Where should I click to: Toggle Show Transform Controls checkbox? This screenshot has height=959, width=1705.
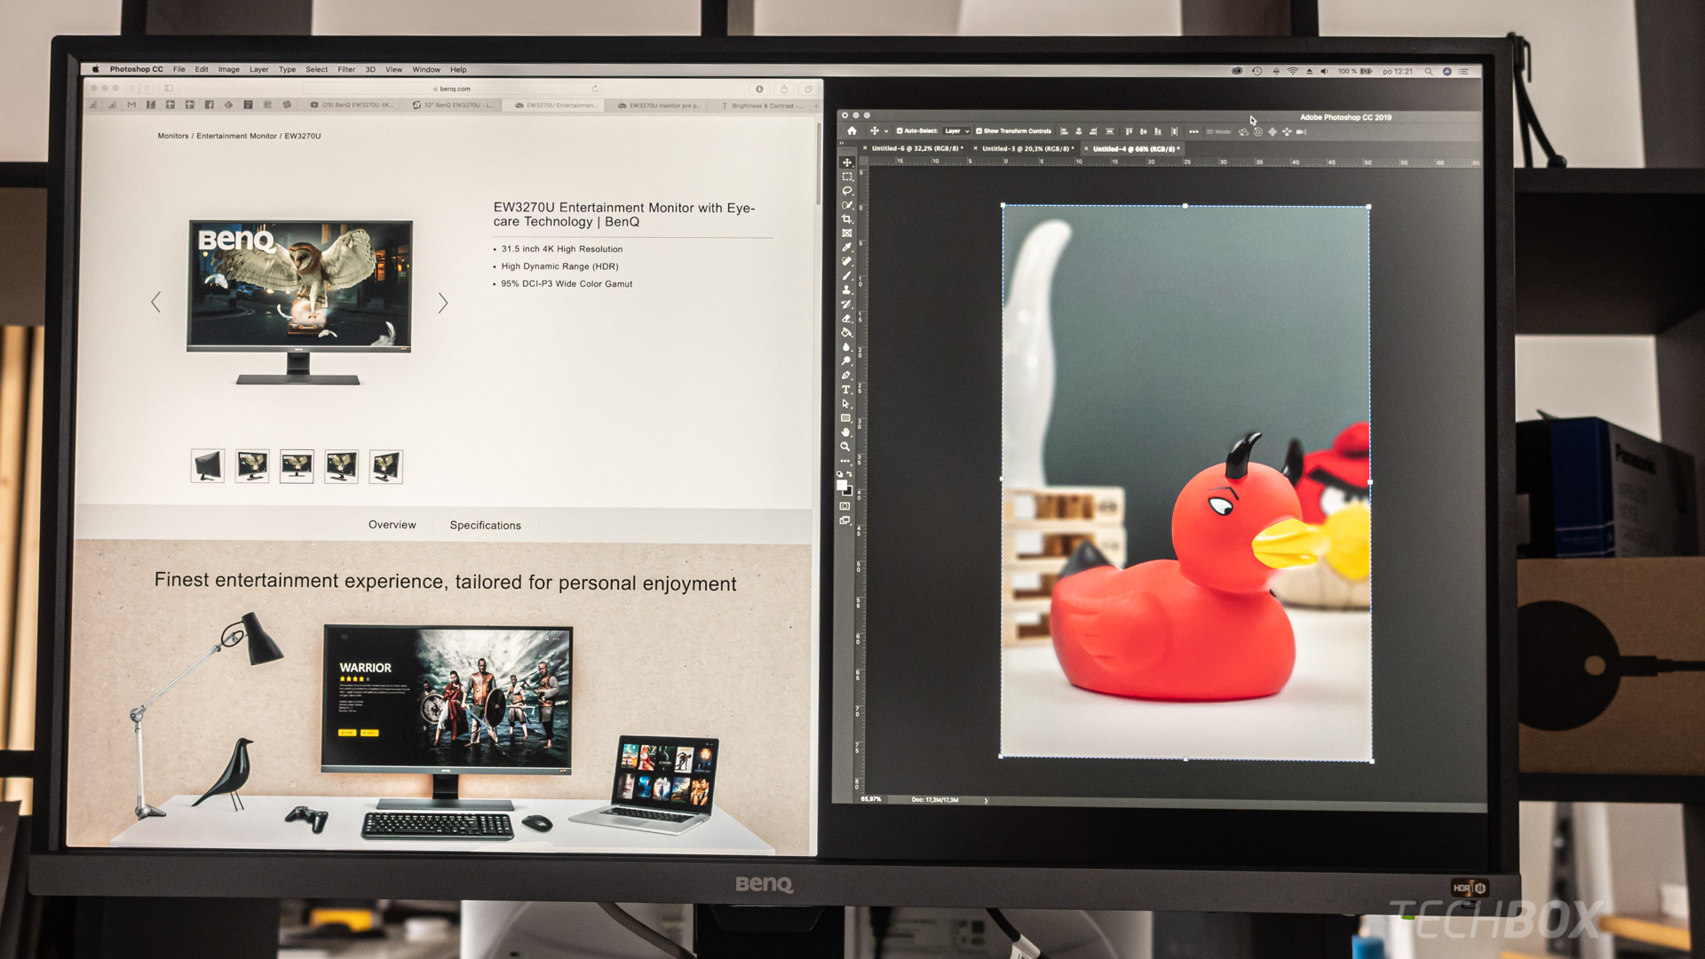(979, 131)
